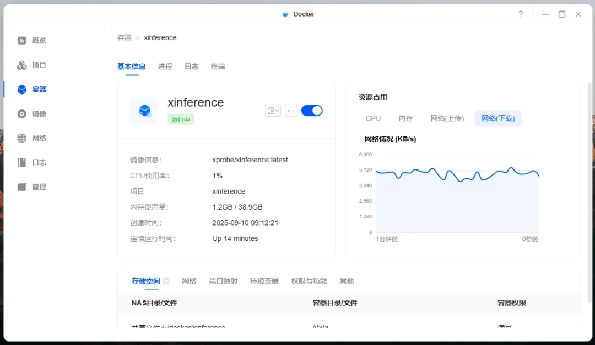Toggle the xinference container power switch

(x=312, y=111)
